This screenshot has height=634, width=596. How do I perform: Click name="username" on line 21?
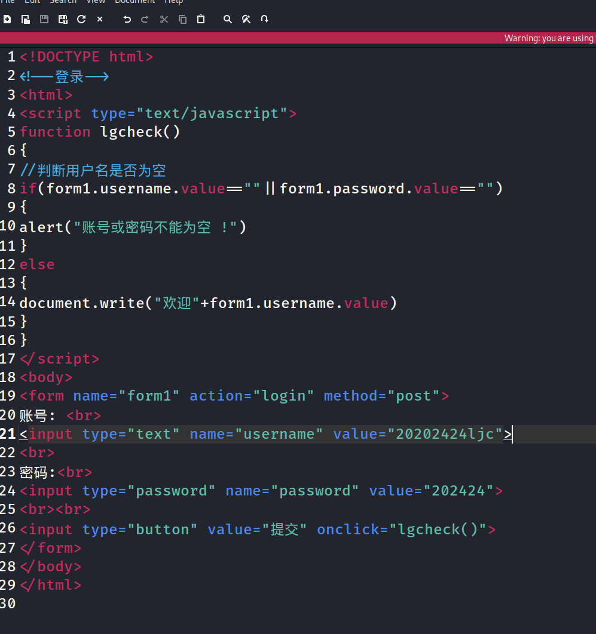tap(256, 434)
